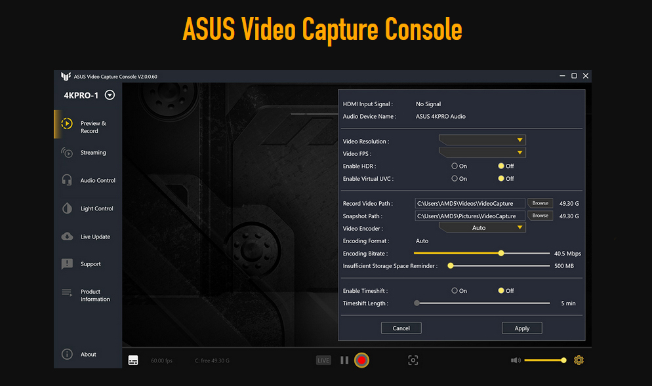Screen dimensions: 652x386
Task: Cancel the settings changes
Action: pos(401,328)
